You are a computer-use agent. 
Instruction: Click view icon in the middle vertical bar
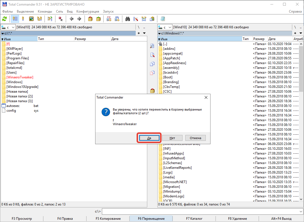[x=152, y=46]
